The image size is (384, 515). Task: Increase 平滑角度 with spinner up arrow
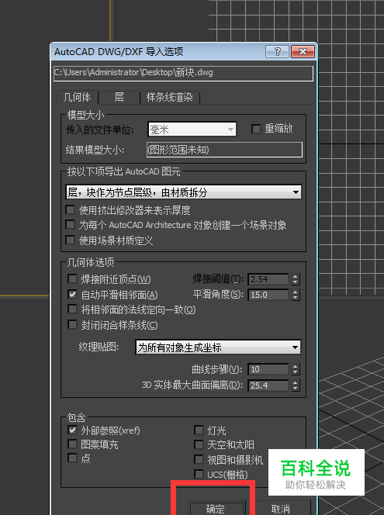(x=296, y=292)
